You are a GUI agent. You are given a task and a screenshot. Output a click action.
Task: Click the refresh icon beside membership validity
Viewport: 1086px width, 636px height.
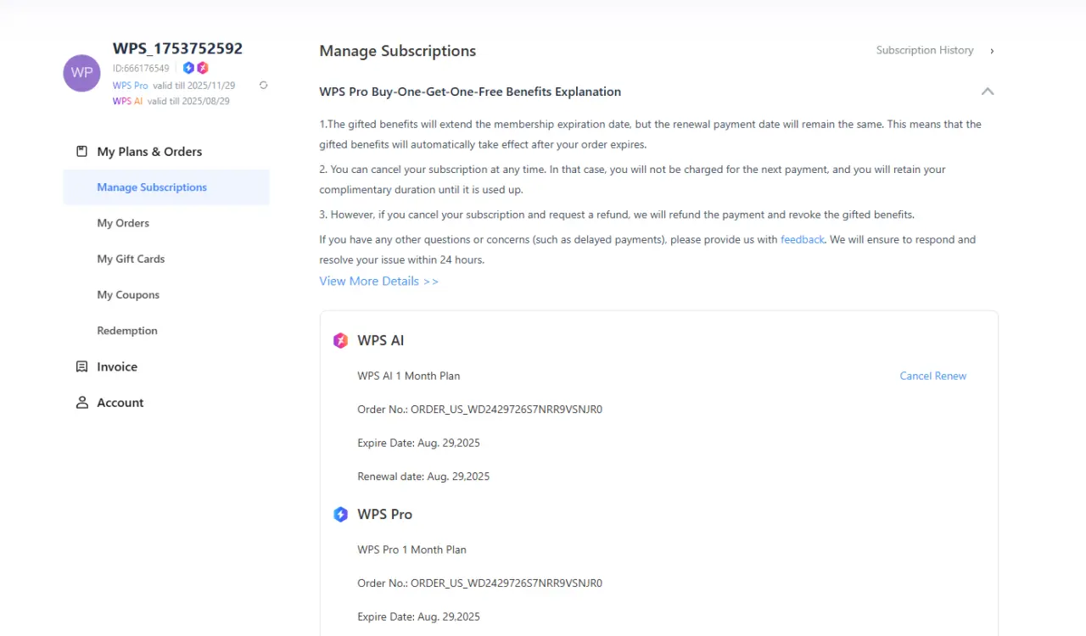(x=264, y=85)
